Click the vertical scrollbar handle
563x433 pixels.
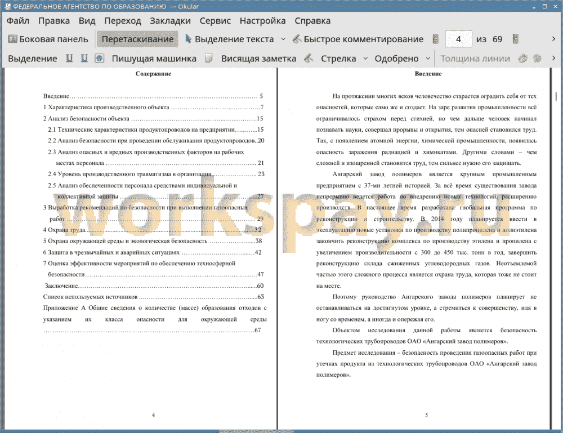click(556, 96)
